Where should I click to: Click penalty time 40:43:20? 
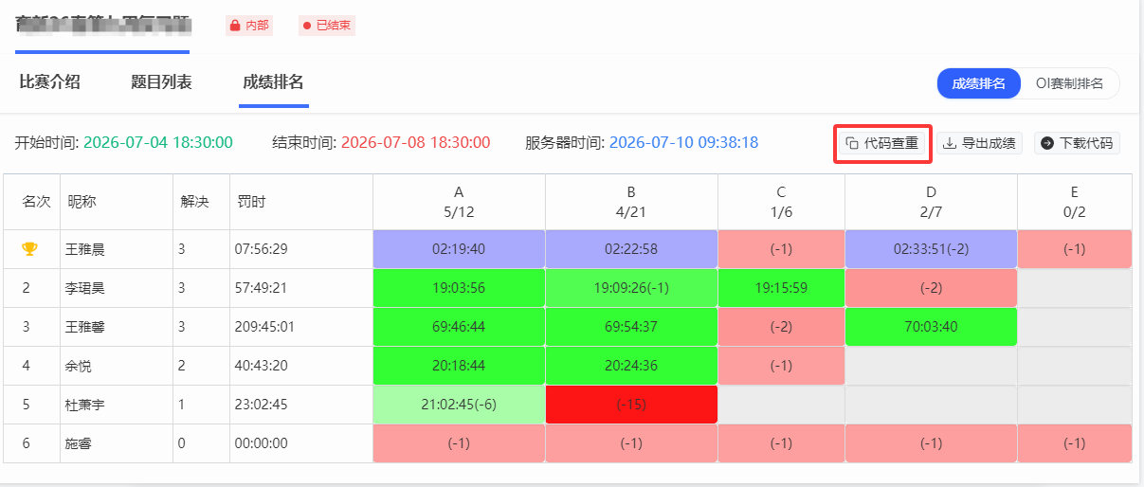pos(262,366)
